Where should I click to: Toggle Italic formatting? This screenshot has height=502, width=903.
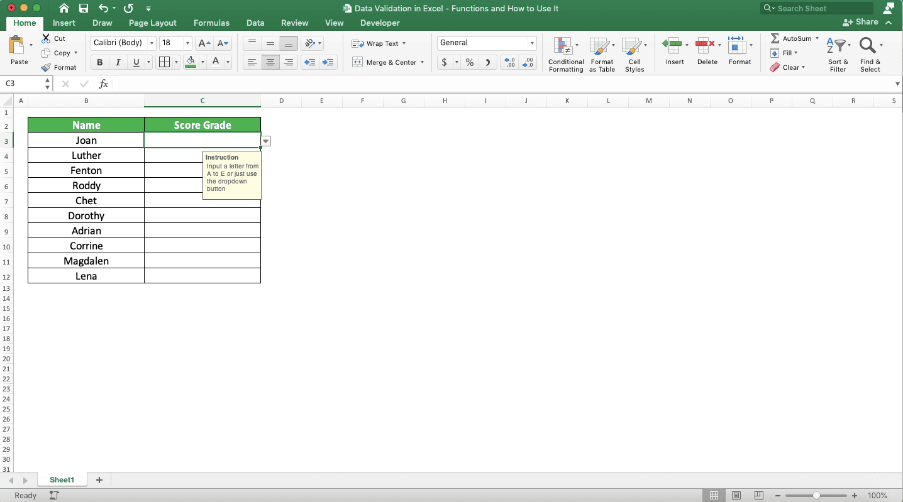coord(118,62)
